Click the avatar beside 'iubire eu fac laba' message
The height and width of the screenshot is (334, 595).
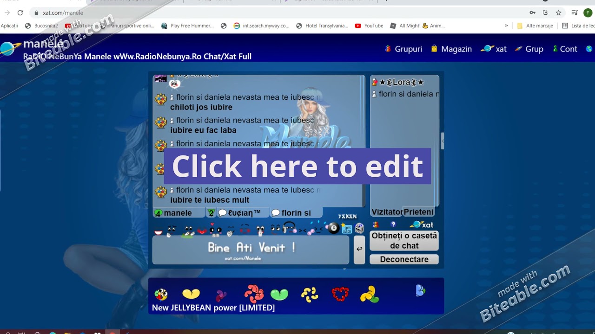pos(161,122)
